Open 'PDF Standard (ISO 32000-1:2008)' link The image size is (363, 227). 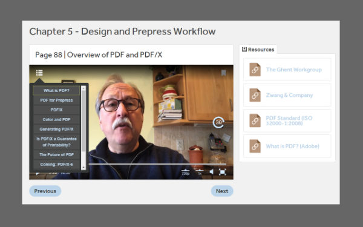coord(289,120)
